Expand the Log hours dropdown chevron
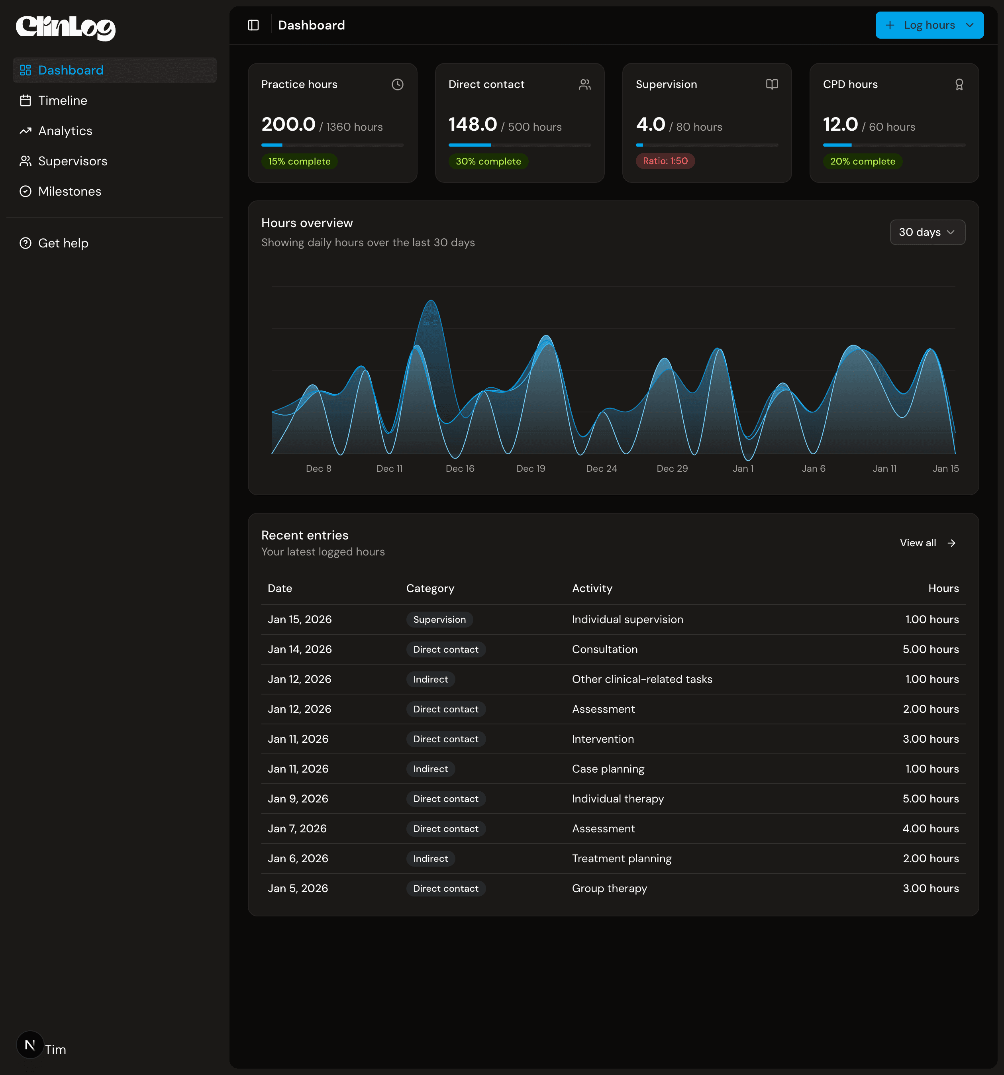Image resolution: width=1004 pixels, height=1075 pixels. point(969,26)
